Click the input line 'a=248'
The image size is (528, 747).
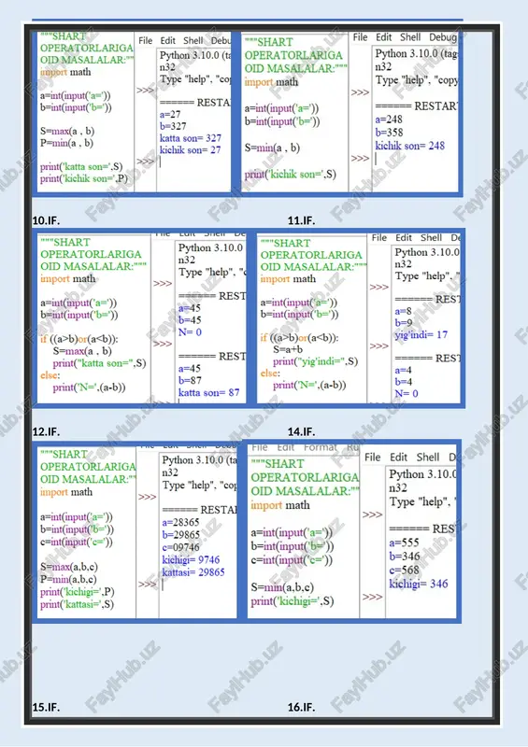(389, 120)
